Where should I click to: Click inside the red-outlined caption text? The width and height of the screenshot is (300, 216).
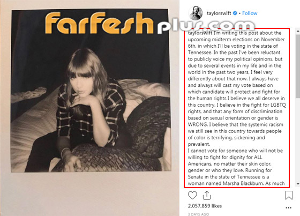coord(237,108)
